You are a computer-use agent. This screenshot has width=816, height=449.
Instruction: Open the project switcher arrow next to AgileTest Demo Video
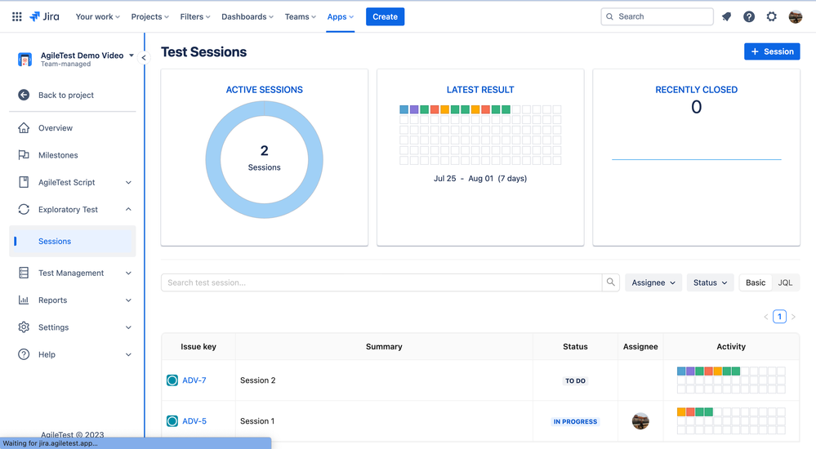tap(132, 56)
